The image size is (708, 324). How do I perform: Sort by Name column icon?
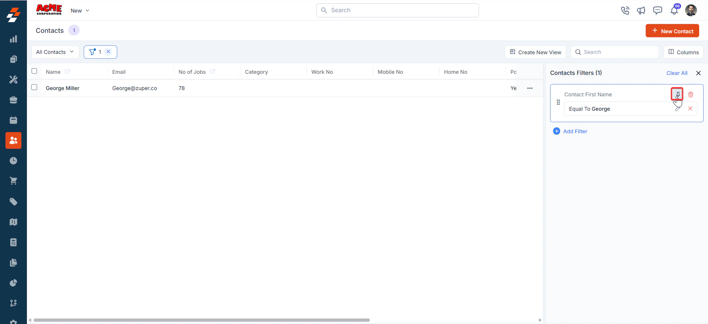67,72
